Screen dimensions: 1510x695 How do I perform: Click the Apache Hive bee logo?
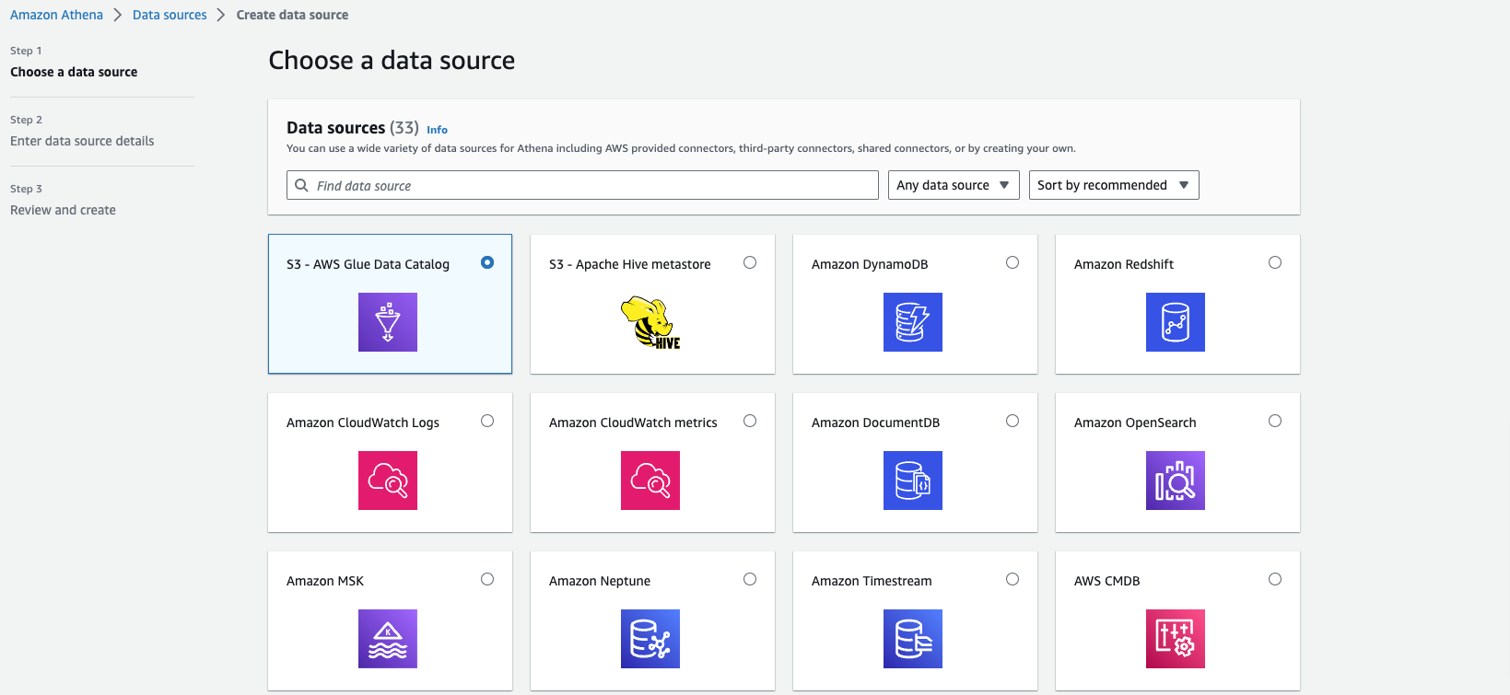[x=650, y=322]
